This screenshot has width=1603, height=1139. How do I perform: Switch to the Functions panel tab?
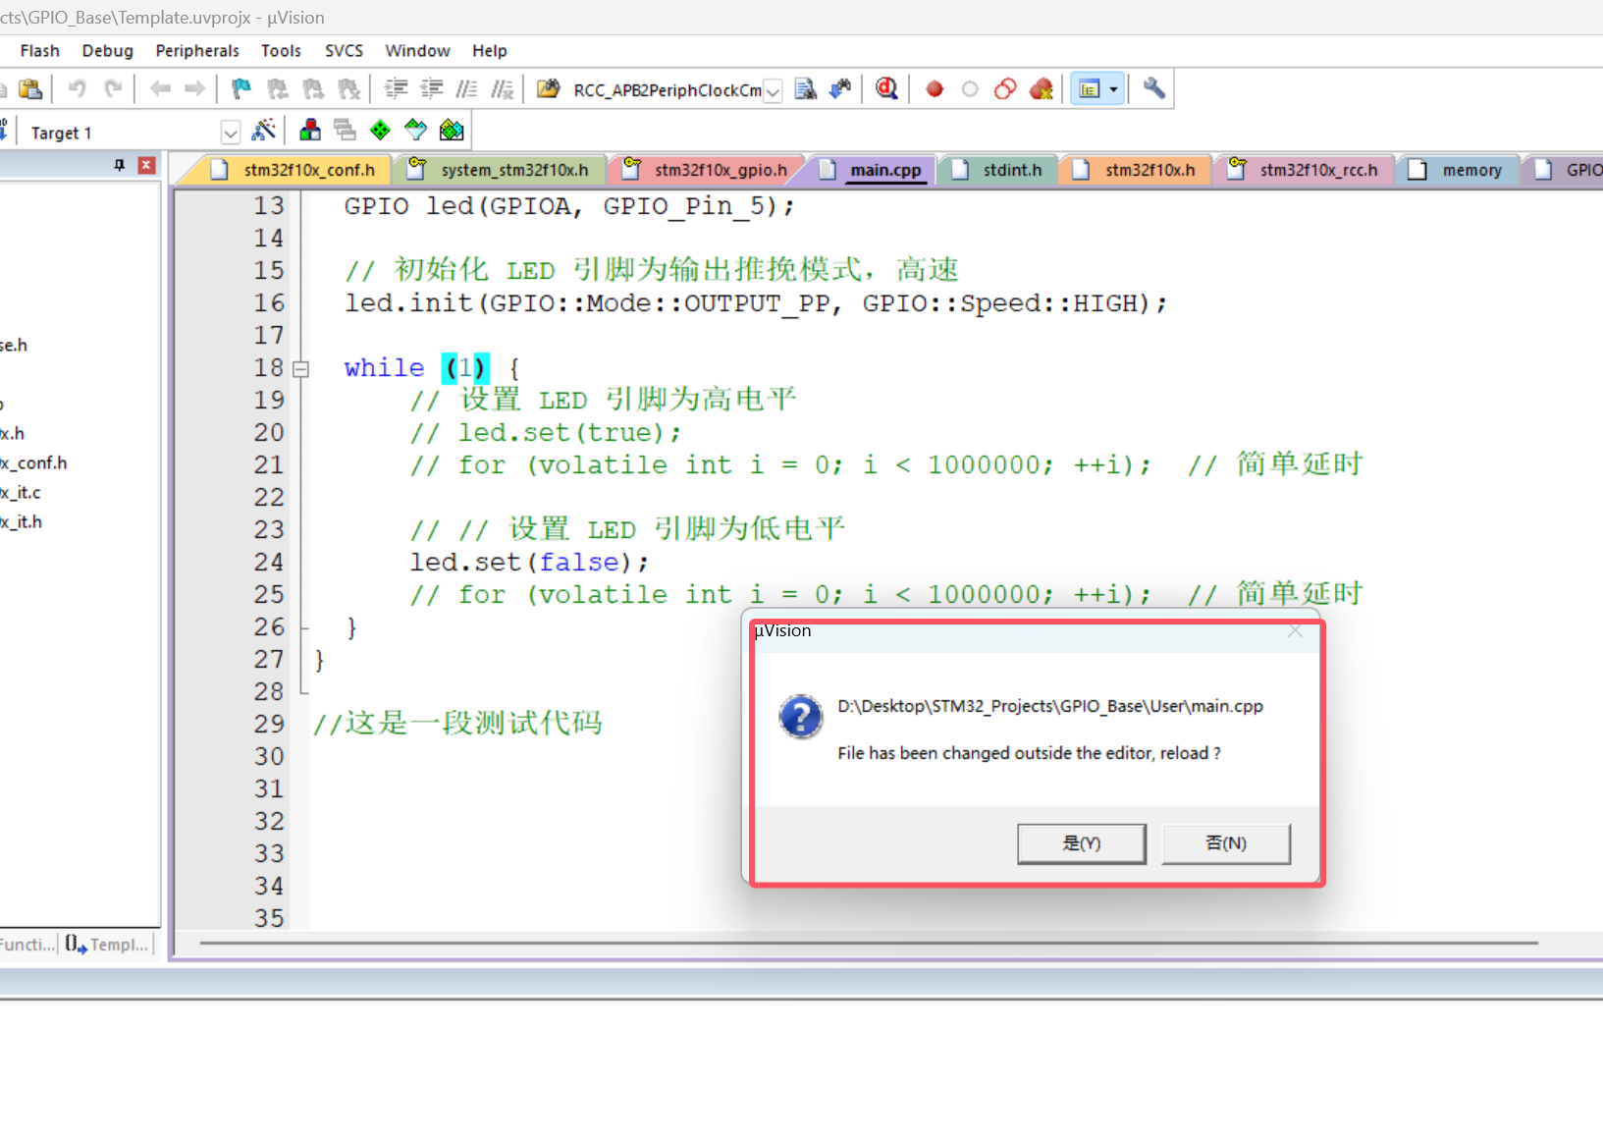click(27, 945)
